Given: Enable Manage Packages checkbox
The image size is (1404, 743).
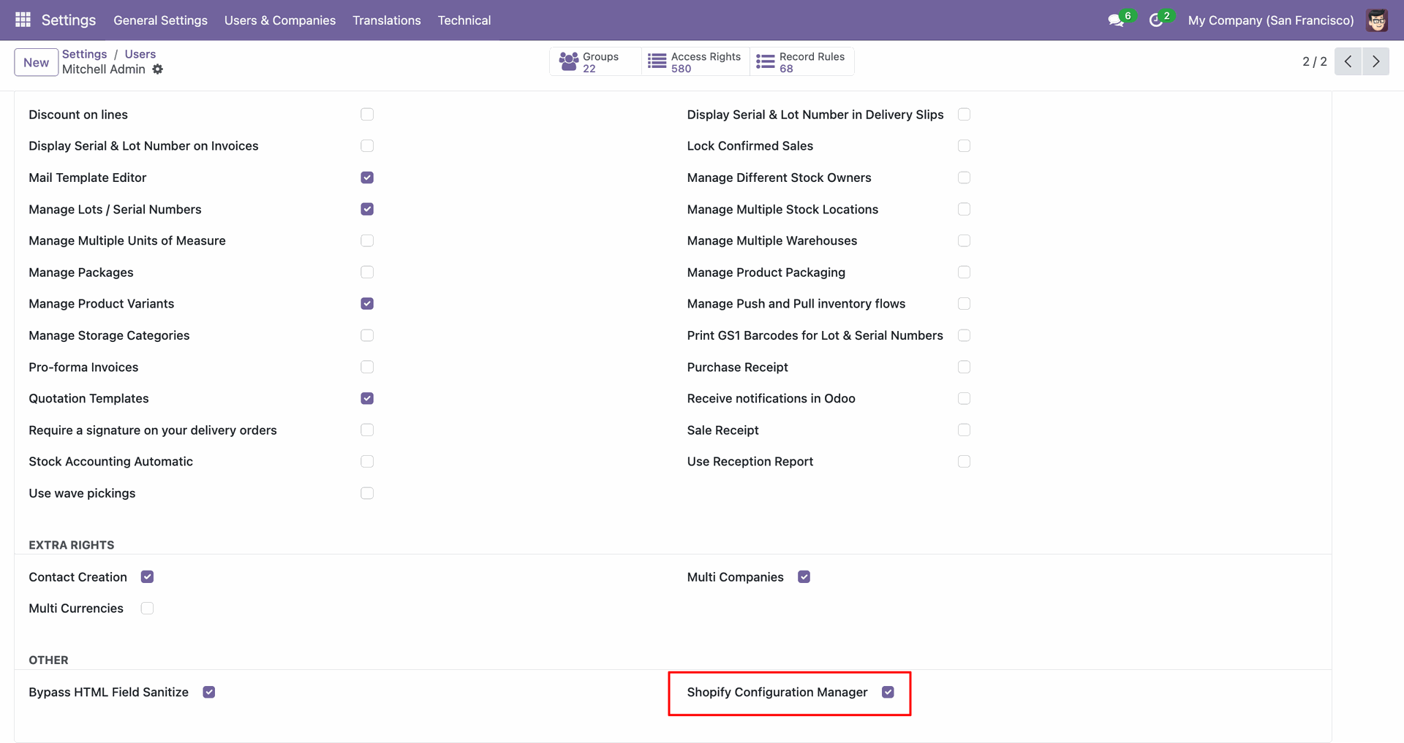Looking at the screenshot, I should click(367, 273).
